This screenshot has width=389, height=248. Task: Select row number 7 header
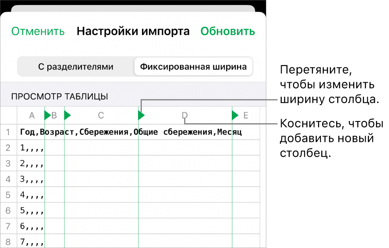pyautogui.click(x=8, y=226)
